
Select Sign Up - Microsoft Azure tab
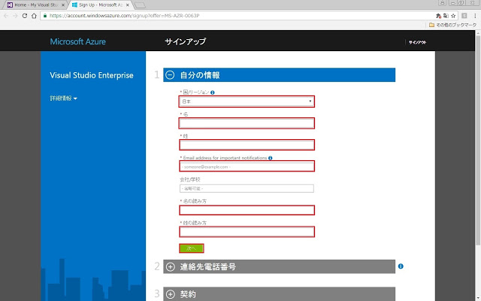[x=100, y=5]
